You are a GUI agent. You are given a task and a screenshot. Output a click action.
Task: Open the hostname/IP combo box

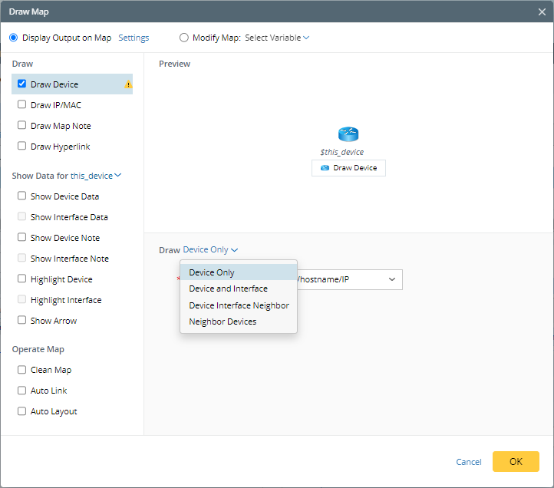pyautogui.click(x=391, y=279)
